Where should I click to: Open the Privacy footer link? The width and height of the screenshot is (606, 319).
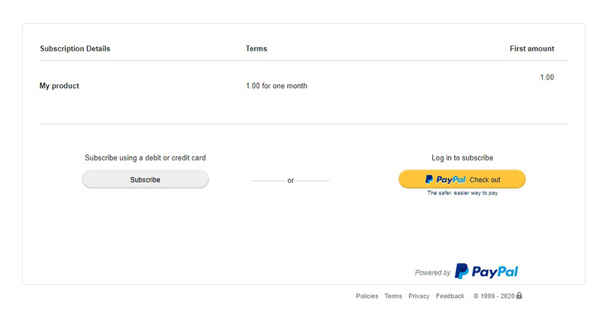pos(419,296)
